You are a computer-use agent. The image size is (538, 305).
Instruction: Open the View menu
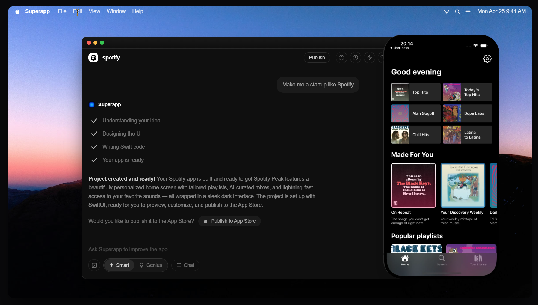94,11
